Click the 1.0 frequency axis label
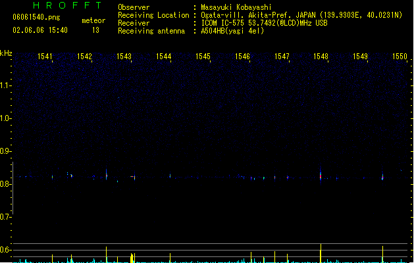Viewport: 414px width, 263px height. pos(5,118)
